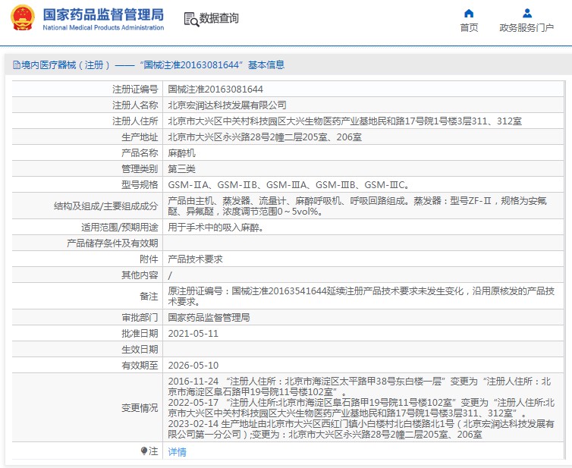The width and height of the screenshot is (572, 468).
Task: Click model specs GSM-ⅡA value
Action: pos(288,185)
